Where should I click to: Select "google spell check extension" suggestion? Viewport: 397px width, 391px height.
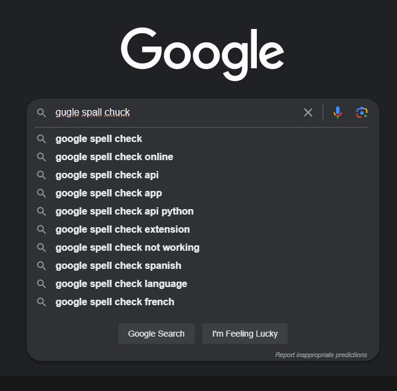point(123,230)
